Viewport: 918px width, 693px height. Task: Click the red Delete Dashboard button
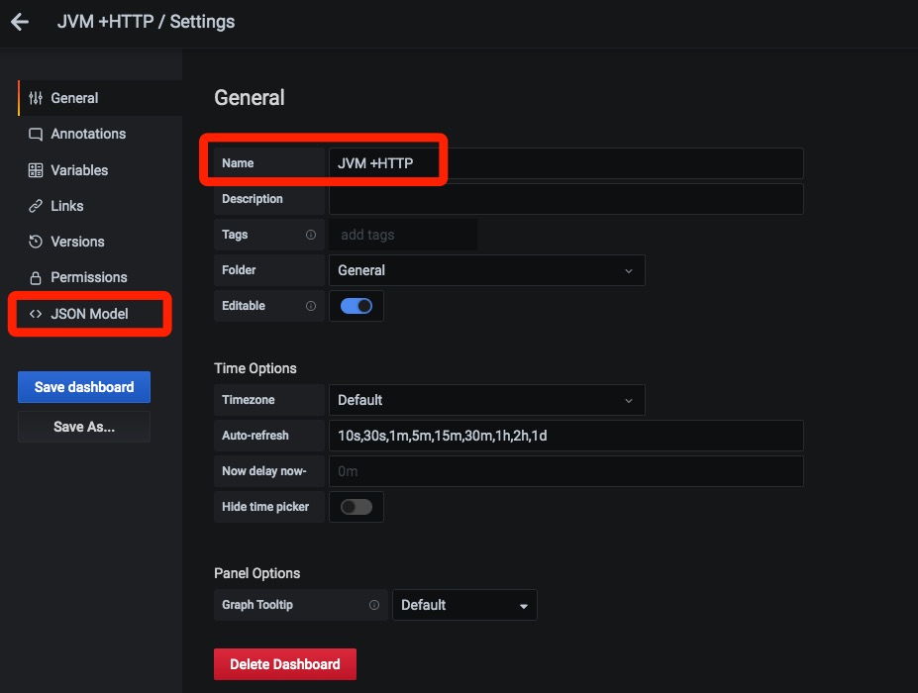[x=284, y=664]
